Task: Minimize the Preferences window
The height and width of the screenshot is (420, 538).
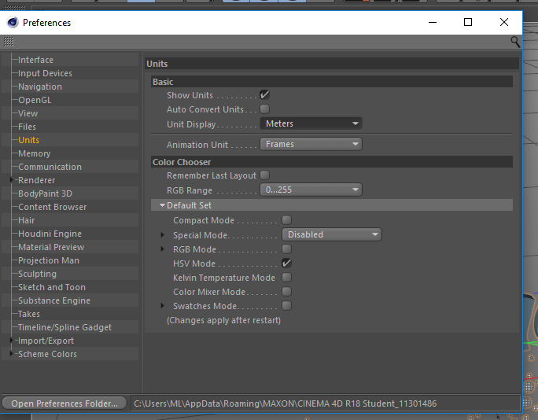Action: tap(433, 22)
